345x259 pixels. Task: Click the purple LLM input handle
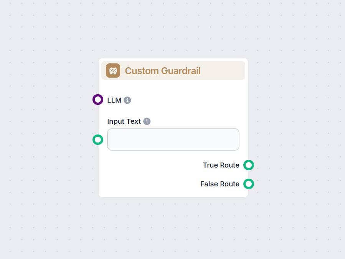click(98, 100)
